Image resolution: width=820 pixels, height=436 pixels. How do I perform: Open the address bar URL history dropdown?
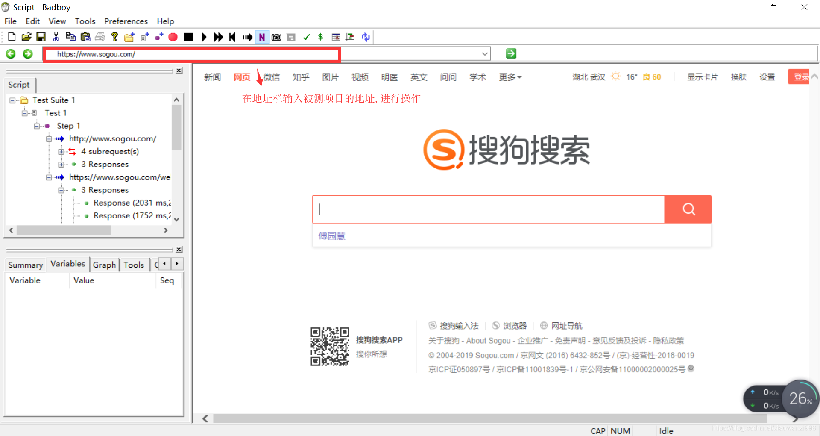[x=485, y=54]
